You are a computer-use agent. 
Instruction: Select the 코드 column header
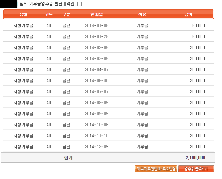click(x=49, y=14)
